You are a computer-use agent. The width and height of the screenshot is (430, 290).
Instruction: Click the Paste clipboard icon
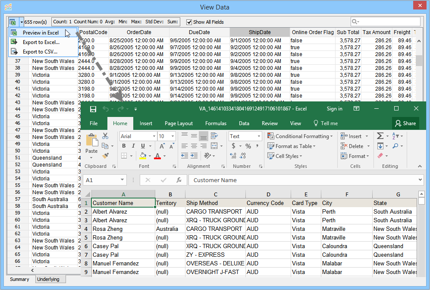click(x=92, y=141)
